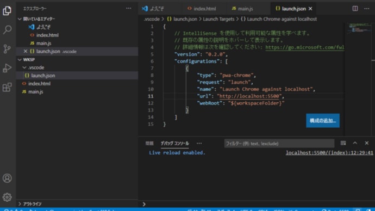Viewport: 375px width, 211px height.
Task: Clear the debug console with list icon
Action: [343, 144]
